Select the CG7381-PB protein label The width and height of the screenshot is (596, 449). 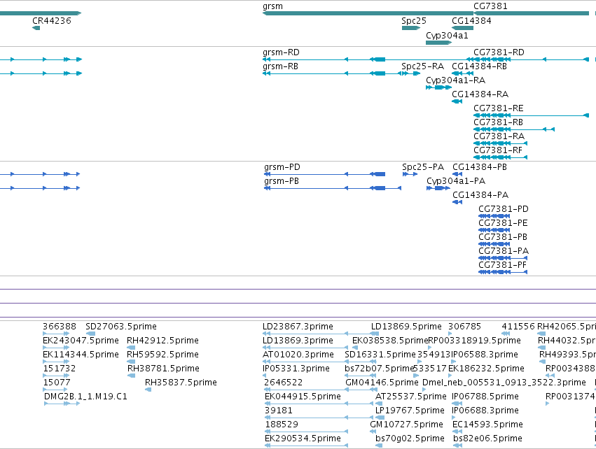(503, 237)
